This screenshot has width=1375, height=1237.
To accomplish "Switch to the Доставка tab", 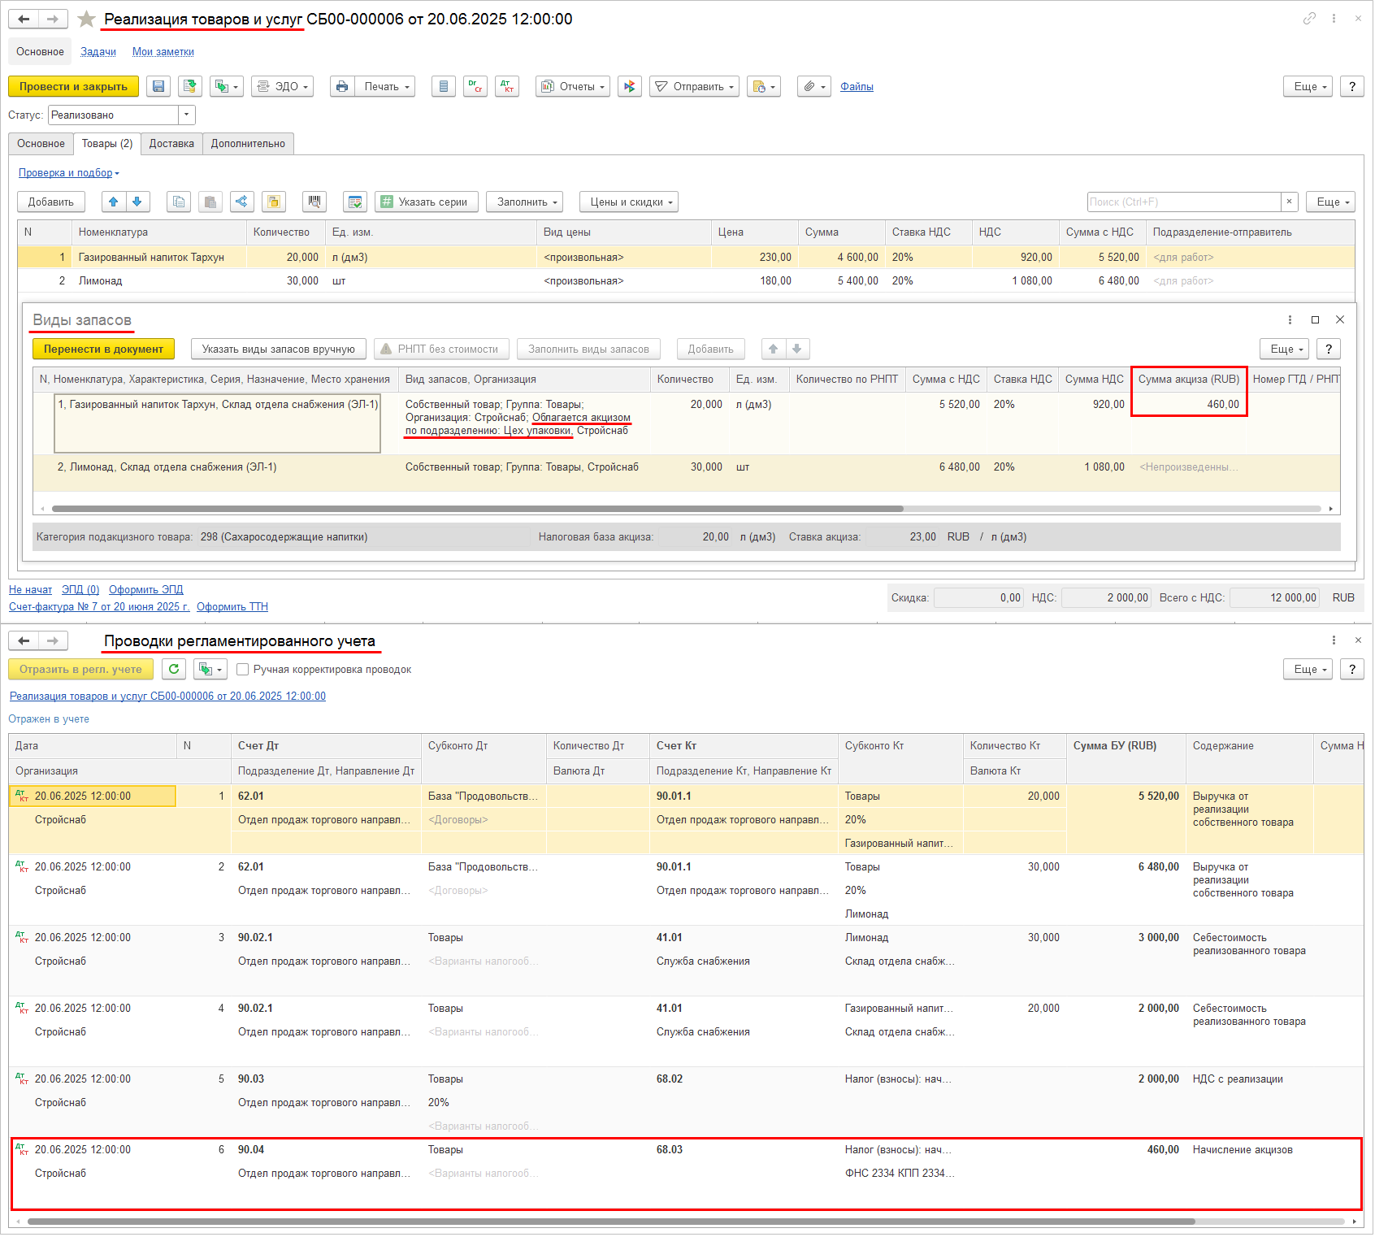I will (171, 143).
